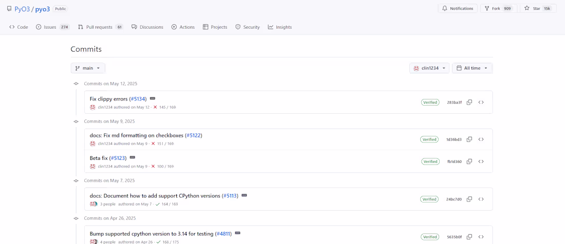Open the PyO3 organization link
This screenshot has height=244, width=565.
click(x=22, y=9)
